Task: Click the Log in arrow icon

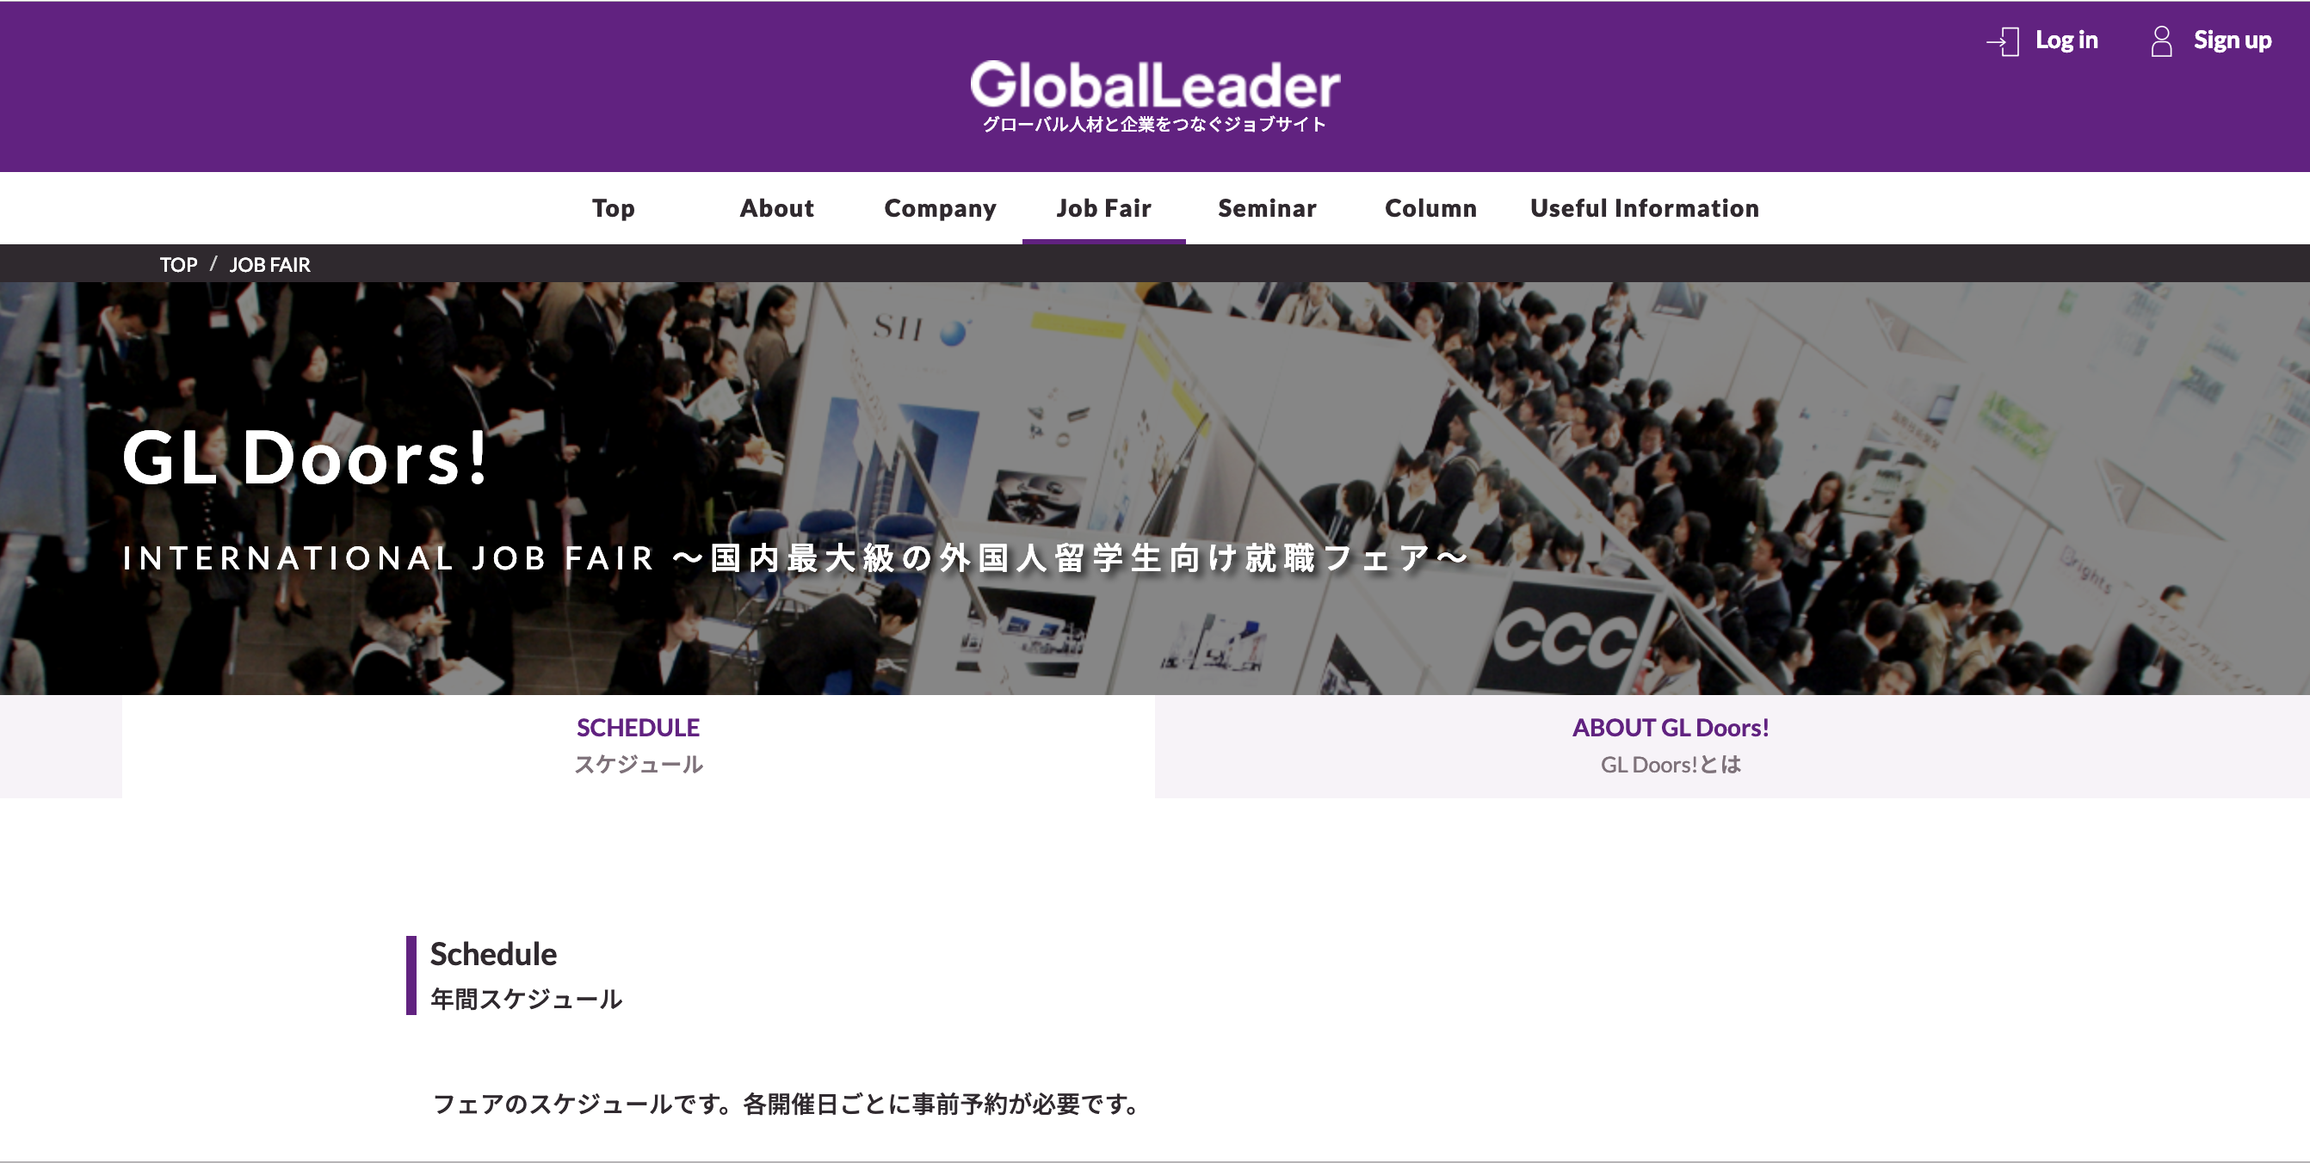Action: tap(2003, 41)
